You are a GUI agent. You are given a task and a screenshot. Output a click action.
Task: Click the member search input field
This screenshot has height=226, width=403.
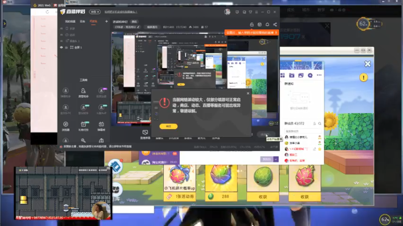[x=303, y=131]
